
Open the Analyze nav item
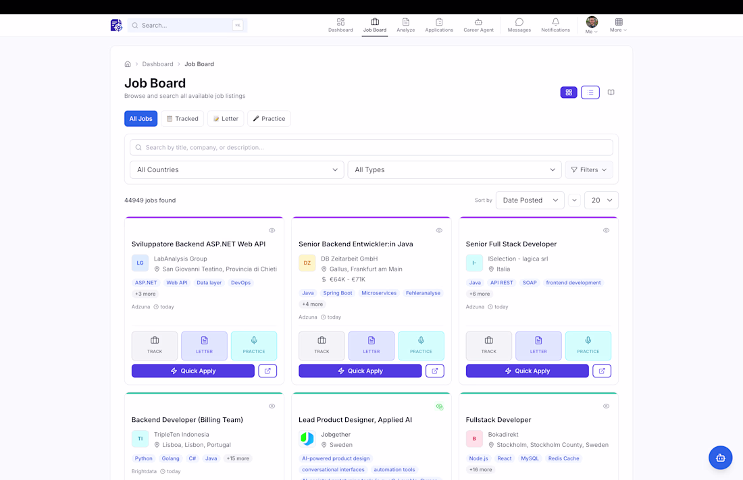pyautogui.click(x=406, y=25)
